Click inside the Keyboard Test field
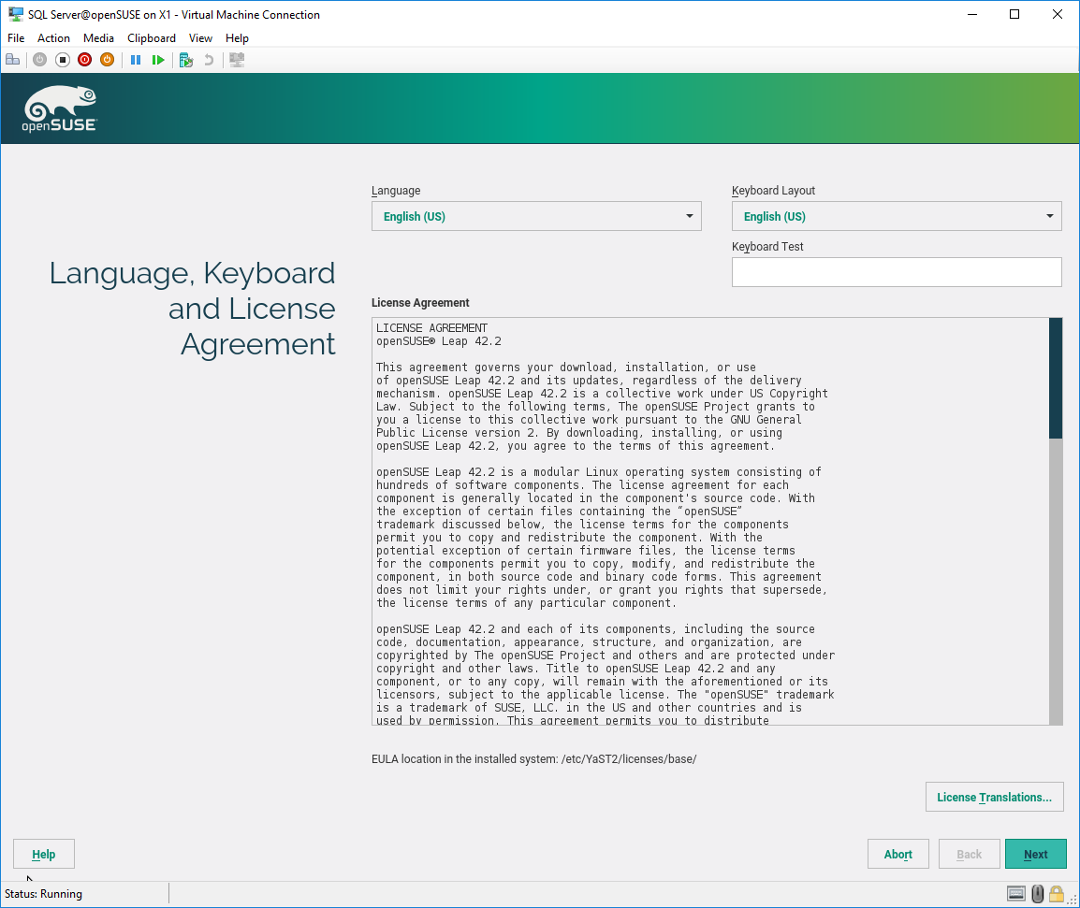This screenshot has width=1080, height=908. (x=896, y=272)
